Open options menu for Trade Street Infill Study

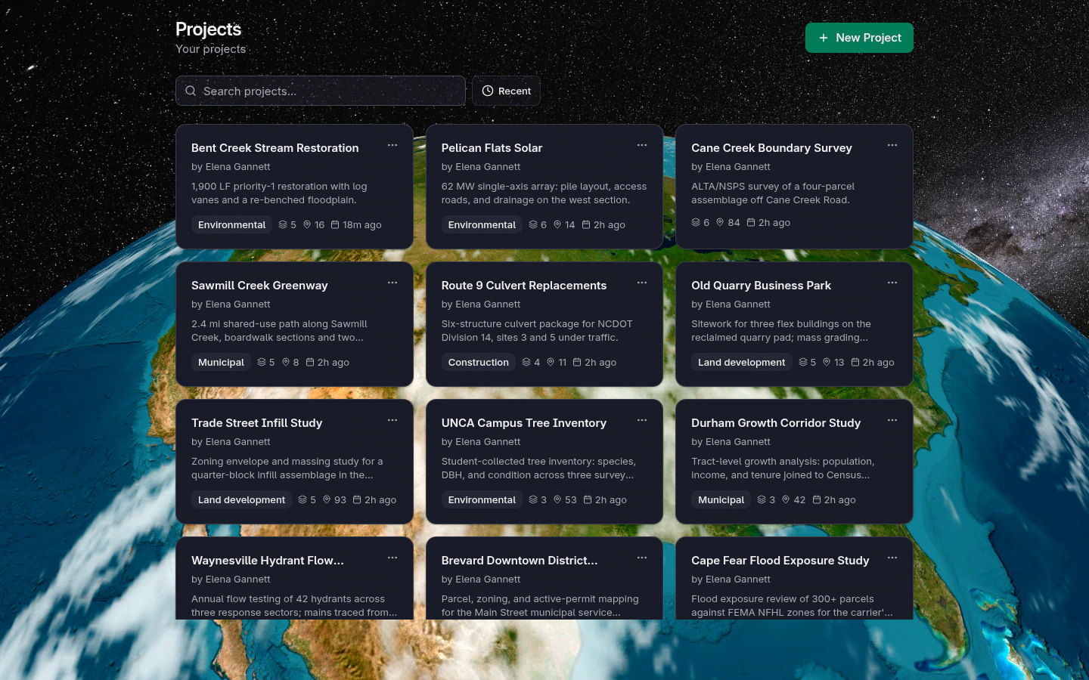pyautogui.click(x=392, y=420)
